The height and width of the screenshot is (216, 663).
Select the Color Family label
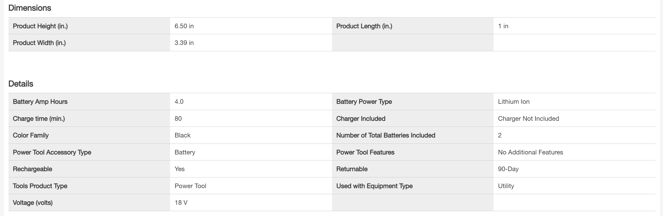coord(31,135)
